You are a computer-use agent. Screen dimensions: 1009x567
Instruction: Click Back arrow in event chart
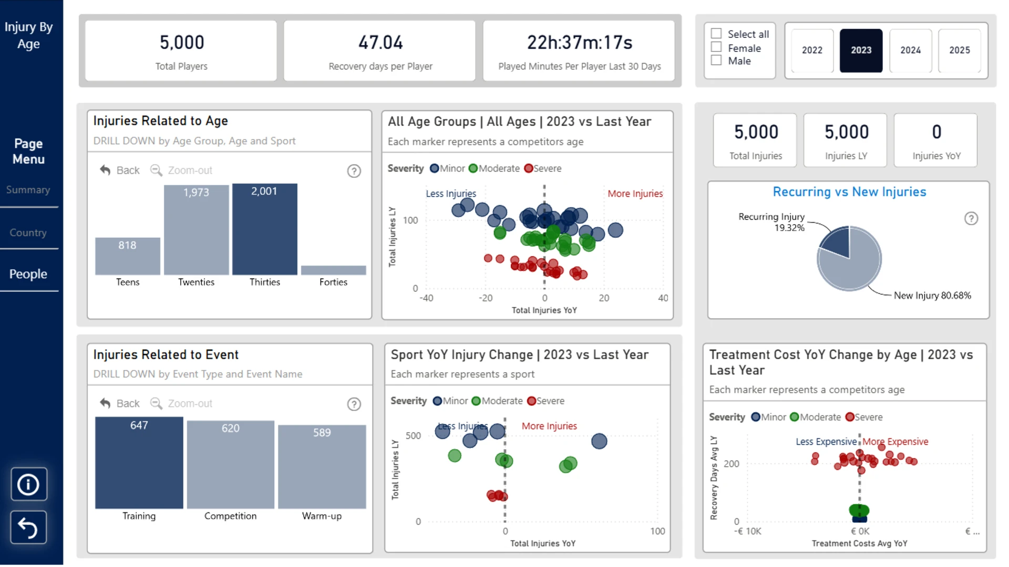click(x=106, y=403)
